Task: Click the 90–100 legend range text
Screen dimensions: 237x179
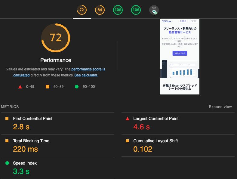Action: coord(89,87)
